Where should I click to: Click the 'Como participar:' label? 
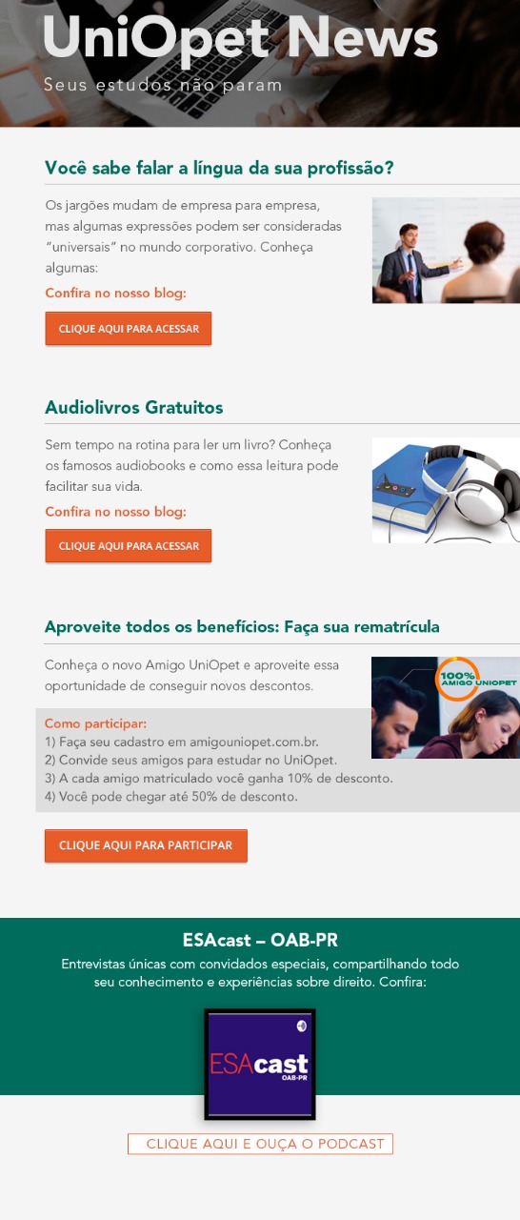tap(95, 723)
